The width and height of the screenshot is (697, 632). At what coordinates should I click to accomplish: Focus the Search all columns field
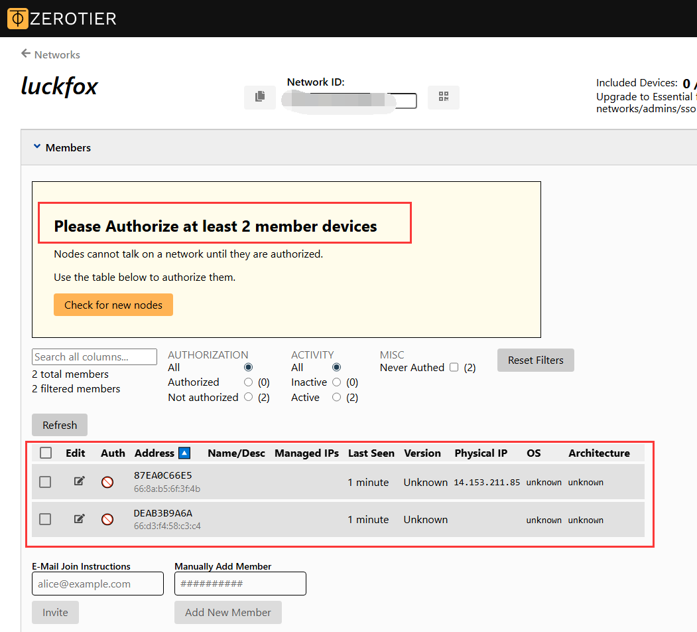[94, 356]
